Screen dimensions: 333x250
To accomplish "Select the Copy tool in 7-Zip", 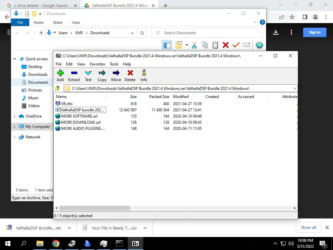I will click(x=102, y=76).
